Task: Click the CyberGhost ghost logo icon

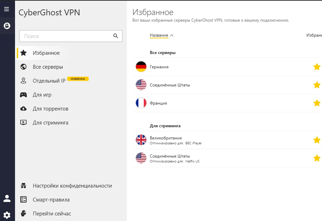Action: point(7,25)
